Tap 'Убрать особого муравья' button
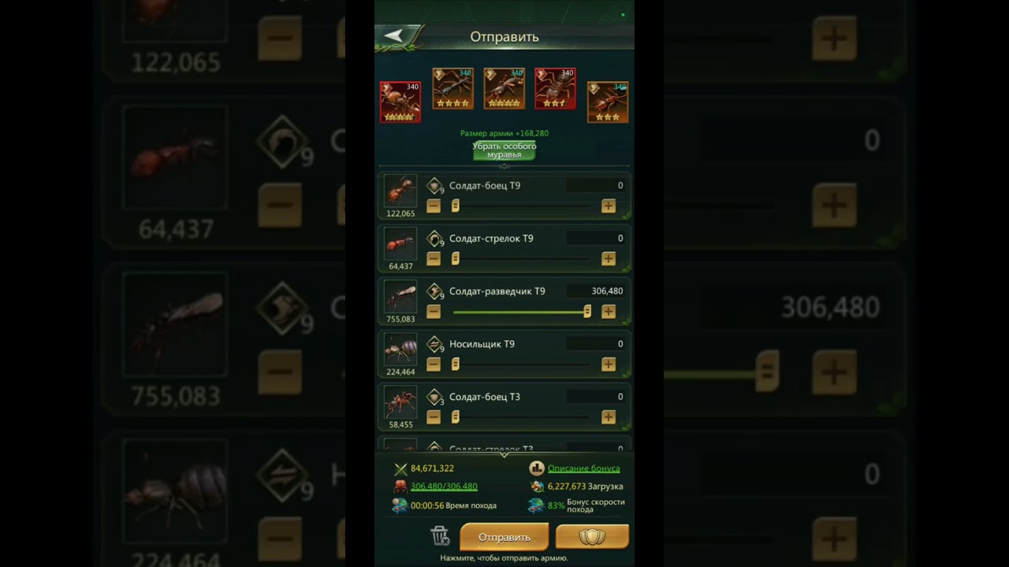The width and height of the screenshot is (1009, 567). (x=504, y=150)
